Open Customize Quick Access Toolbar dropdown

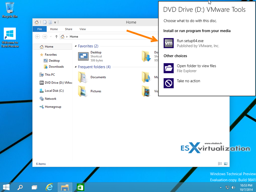pos(55,22)
